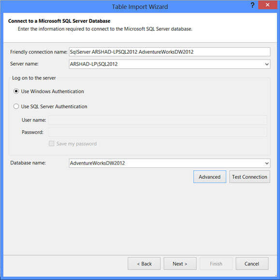Select Use SQL Server Authentication option
The width and height of the screenshot is (280, 280).
[x=16, y=106]
